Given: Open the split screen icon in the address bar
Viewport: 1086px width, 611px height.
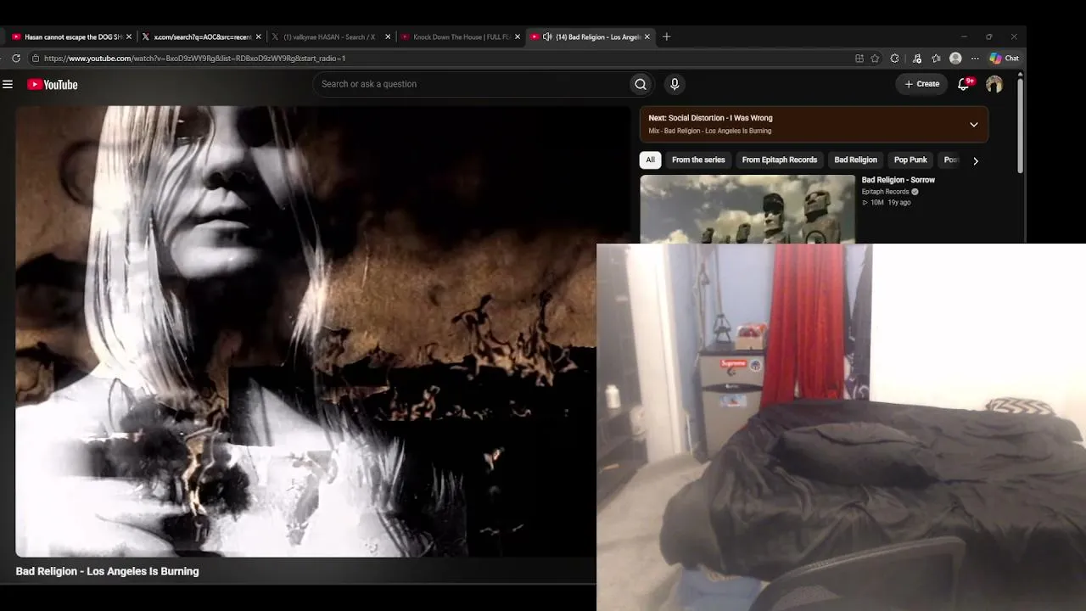Looking at the screenshot, I should (859, 59).
